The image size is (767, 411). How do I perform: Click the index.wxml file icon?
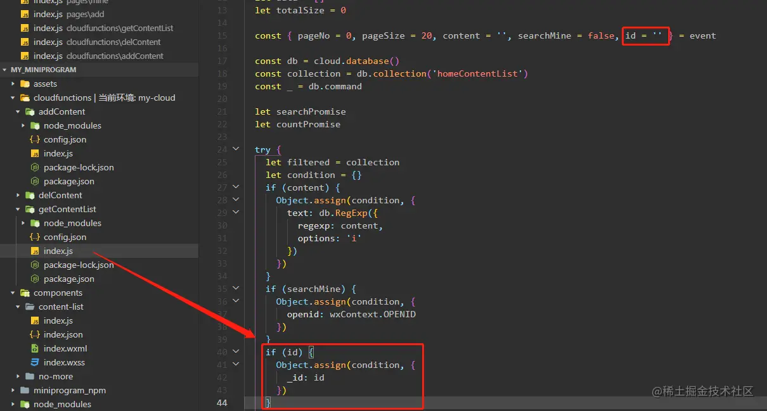tap(35, 348)
